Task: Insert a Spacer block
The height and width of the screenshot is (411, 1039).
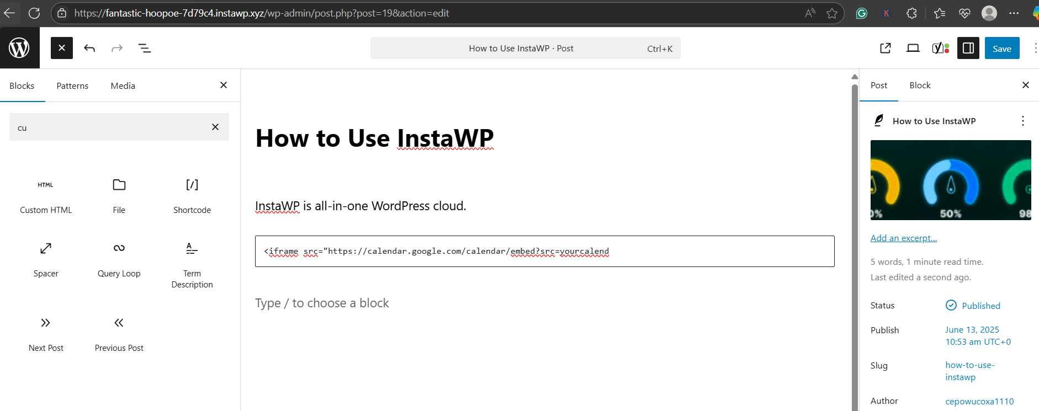Action: (46, 259)
